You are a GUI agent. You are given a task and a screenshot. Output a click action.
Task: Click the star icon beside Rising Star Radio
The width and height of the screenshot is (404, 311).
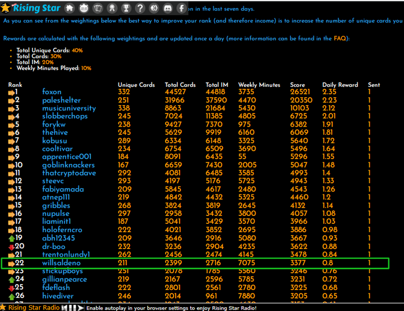point(3,307)
